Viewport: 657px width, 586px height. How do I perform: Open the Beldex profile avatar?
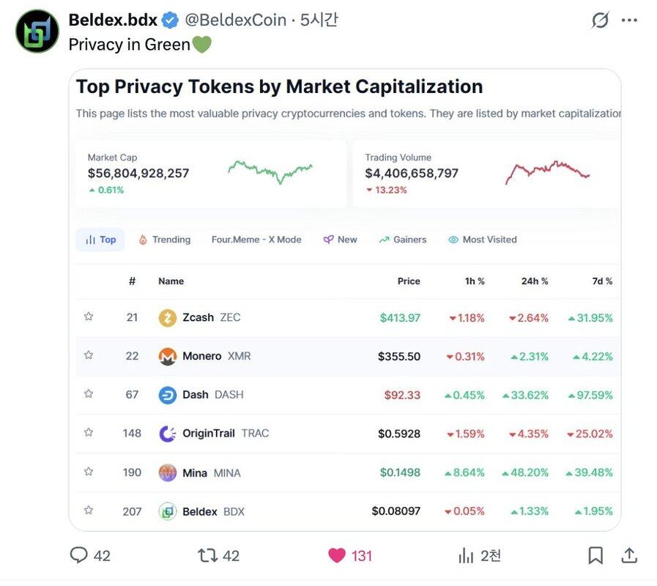click(x=37, y=31)
